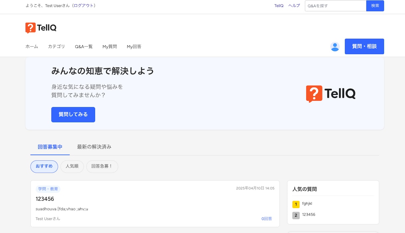Click the gray rank 2 badge
Image resolution: width=405 pixels, height=233 pixels.
[296, 215]
